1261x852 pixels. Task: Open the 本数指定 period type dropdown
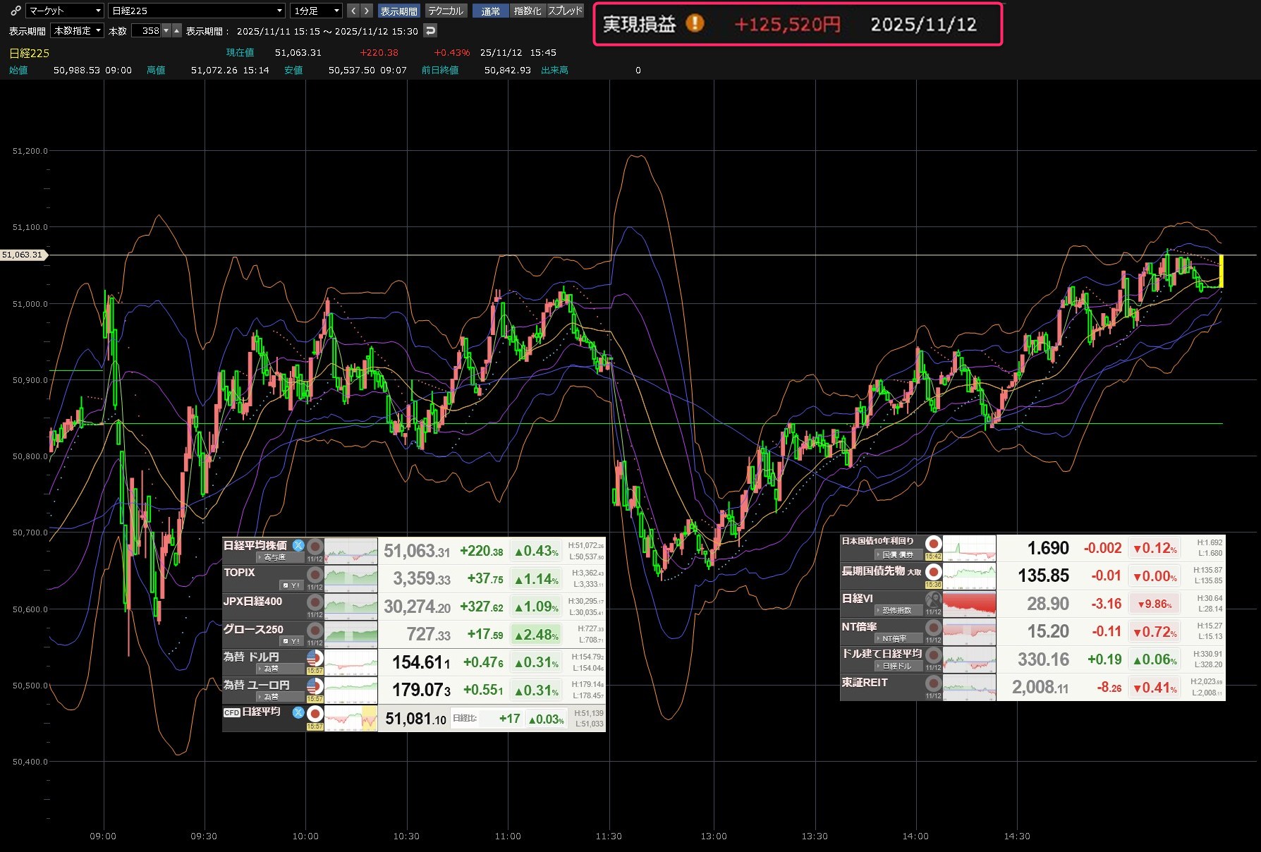click(78, 30)
